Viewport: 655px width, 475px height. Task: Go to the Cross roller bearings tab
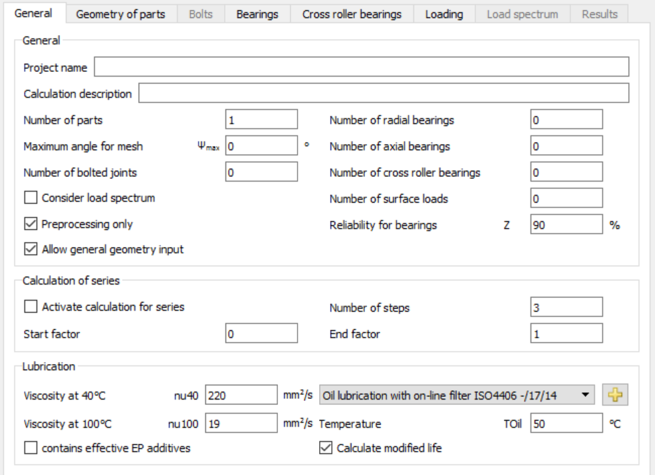[351, 14]
